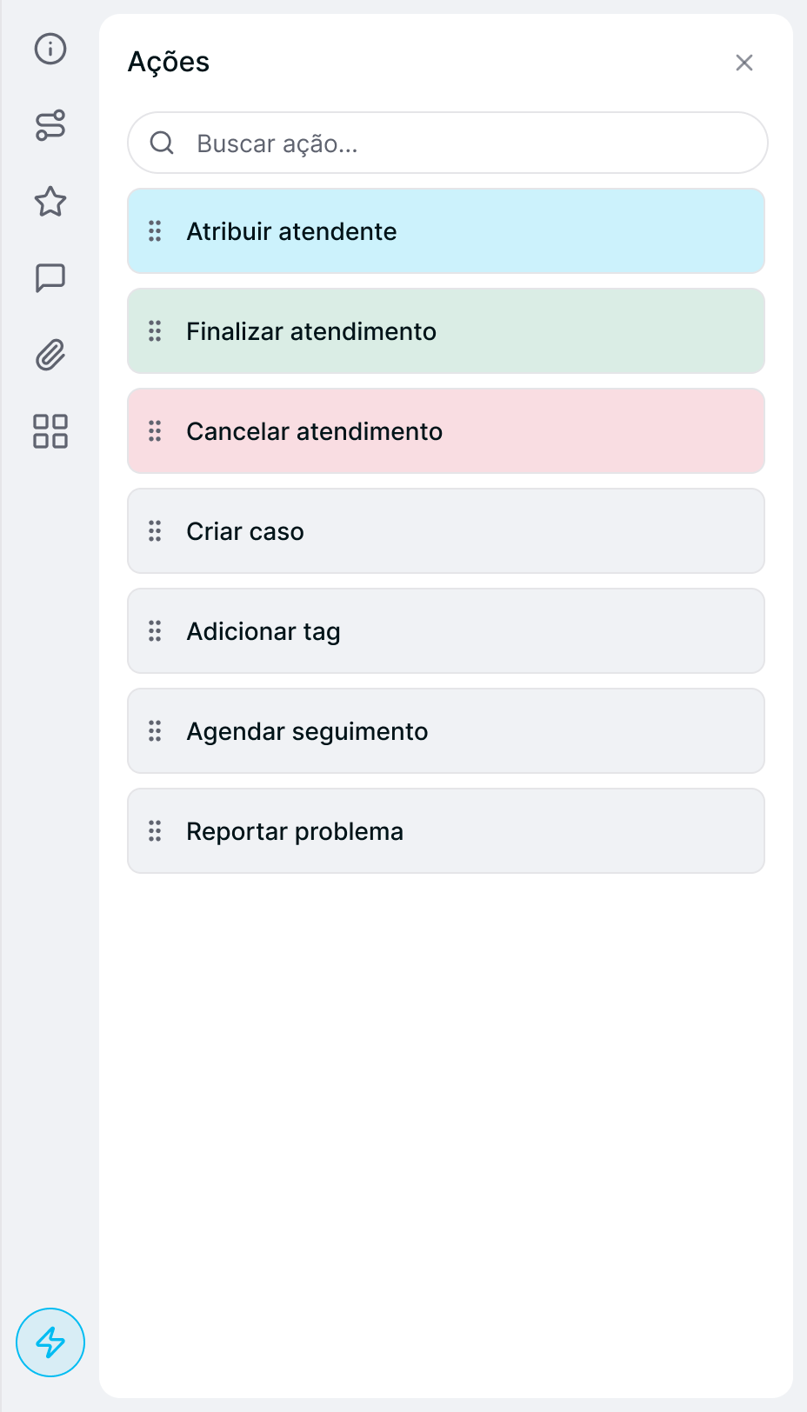The image size is (807, 1412).
Task: Close the Ações panel
Action: point(744,63)
